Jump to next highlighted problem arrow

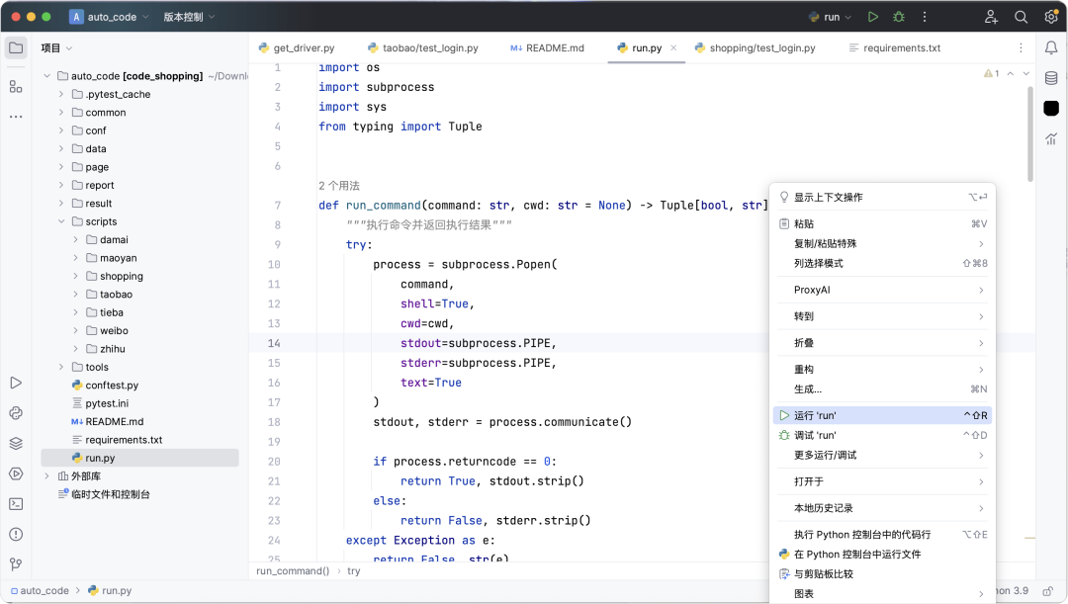1025,73
